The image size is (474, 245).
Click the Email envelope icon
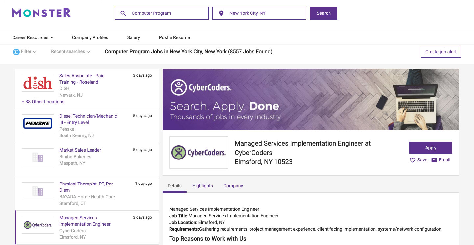pos(434,160)
